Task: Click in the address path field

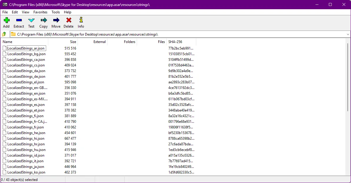Action: 178,34
